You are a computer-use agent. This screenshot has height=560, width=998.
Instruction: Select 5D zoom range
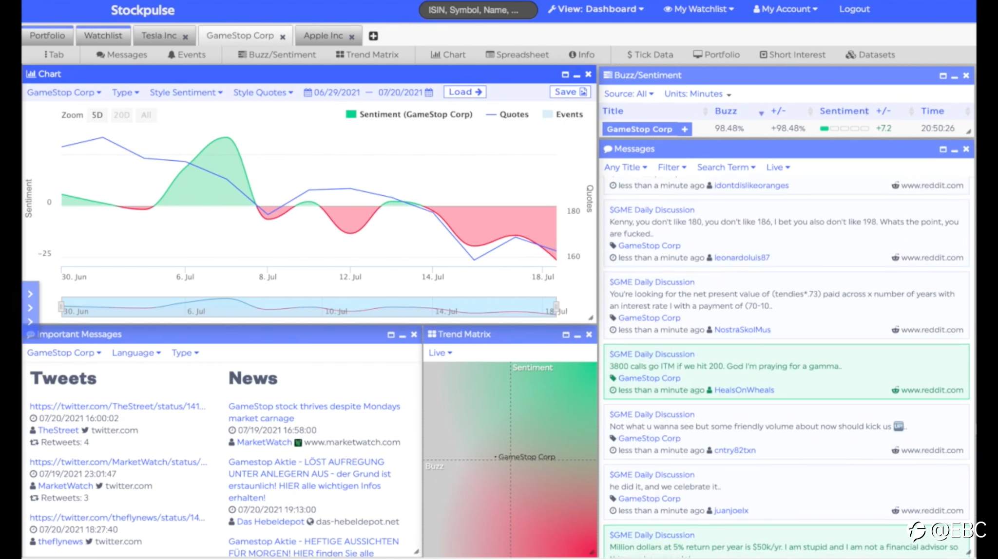(x=97, y=115)
